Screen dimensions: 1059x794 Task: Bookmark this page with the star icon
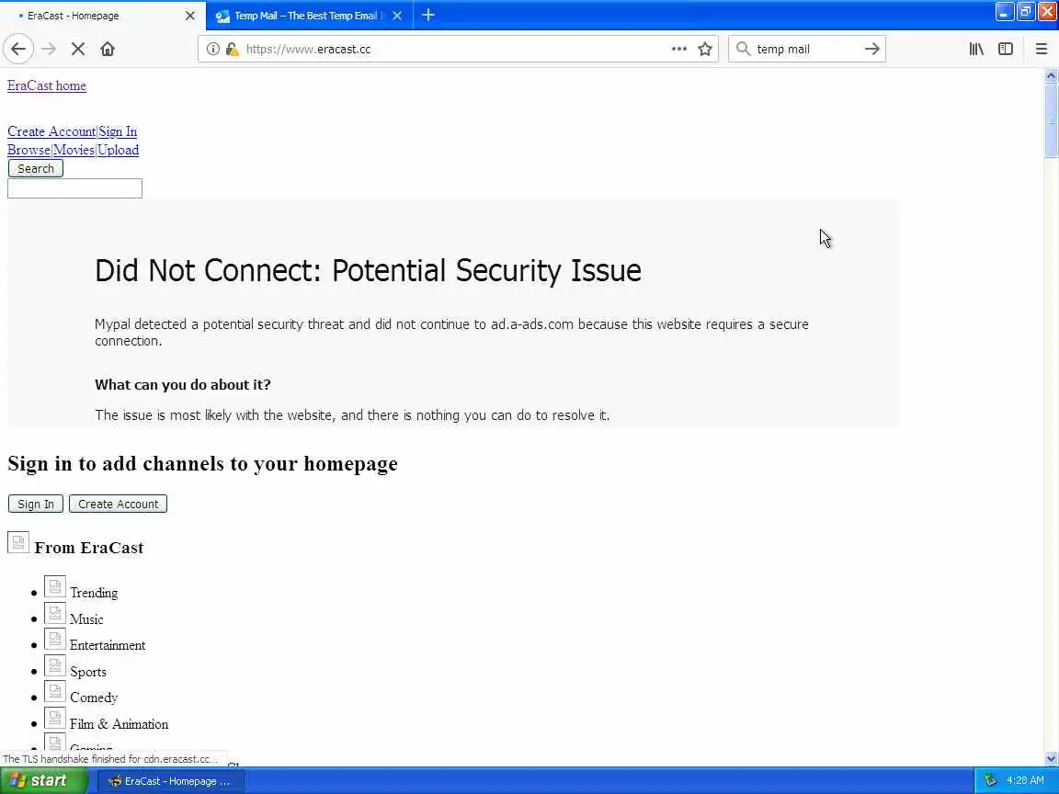(705, 49)
